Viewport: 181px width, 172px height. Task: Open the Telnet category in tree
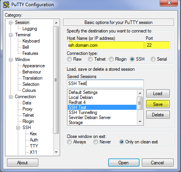pyautogui.click(x=28, y=115)
